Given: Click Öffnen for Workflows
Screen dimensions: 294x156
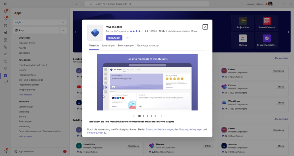Looking at the screenshot, I should coord(281,103).
